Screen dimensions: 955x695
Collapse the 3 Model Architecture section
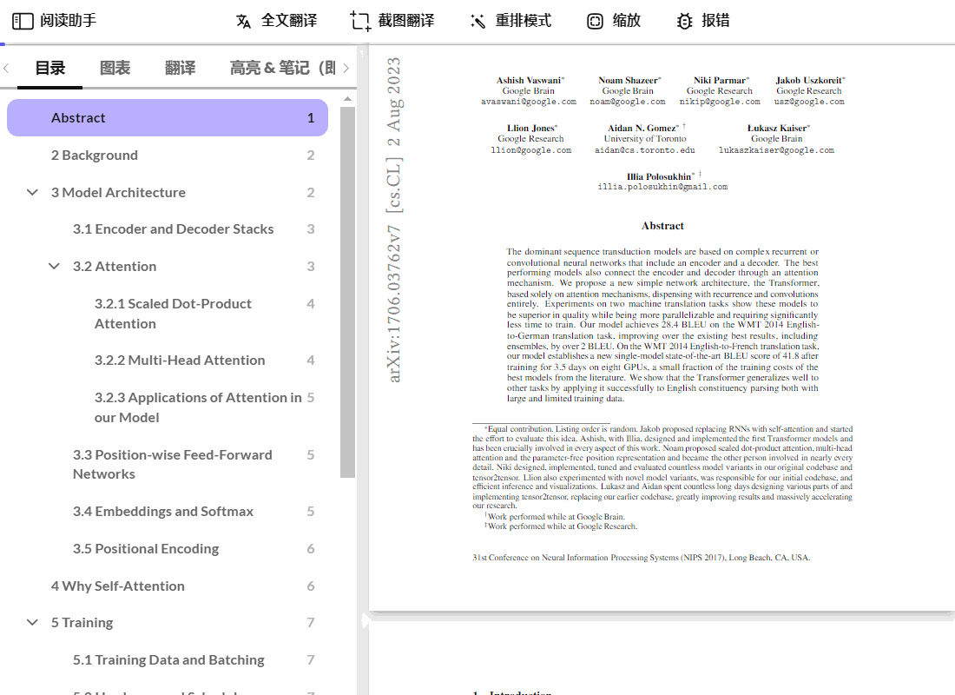[x=33, y=192]
